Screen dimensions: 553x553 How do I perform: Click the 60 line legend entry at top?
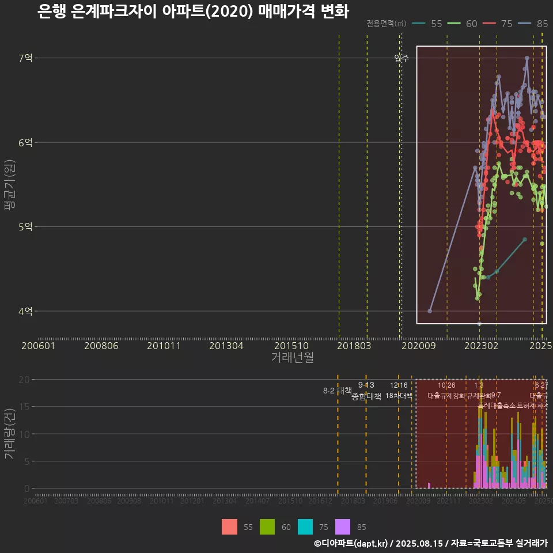(463, 24)
